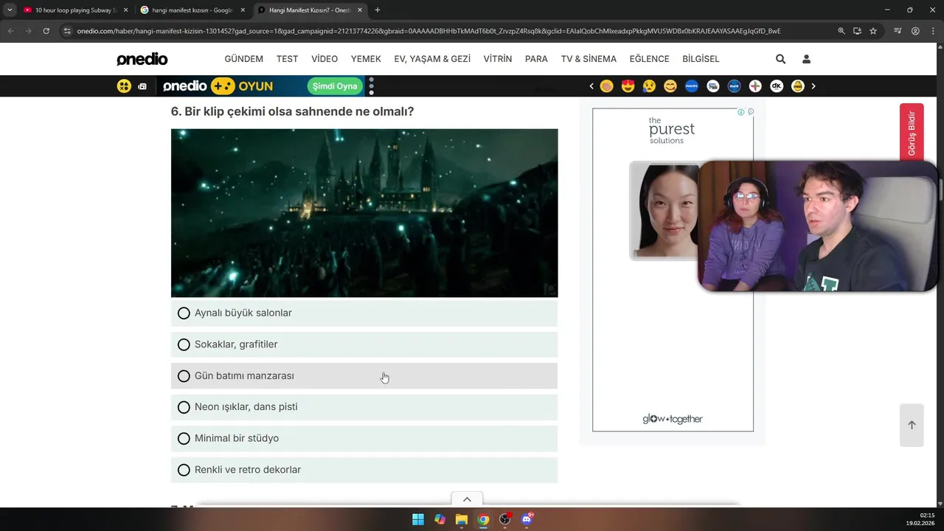Open Windows Start button
944x531 pixels.
(x=418, y=519)
